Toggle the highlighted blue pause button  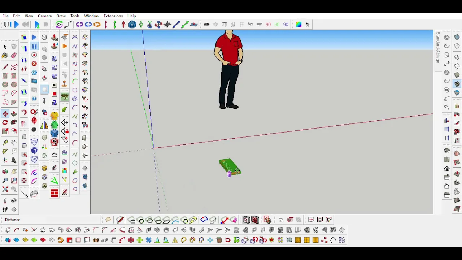click(x=34, y=46)
